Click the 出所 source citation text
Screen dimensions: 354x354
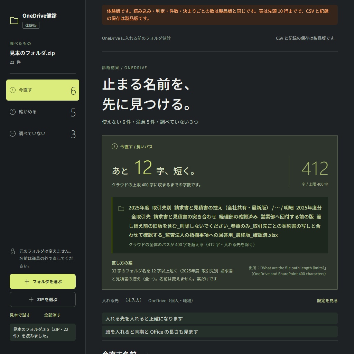287,271
